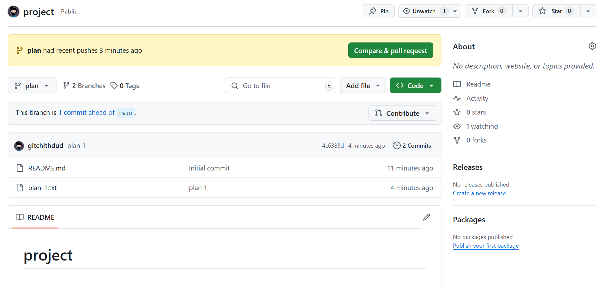The image size is (606, 303).
Task: Click the Releases heading
Action: [468, 167]
